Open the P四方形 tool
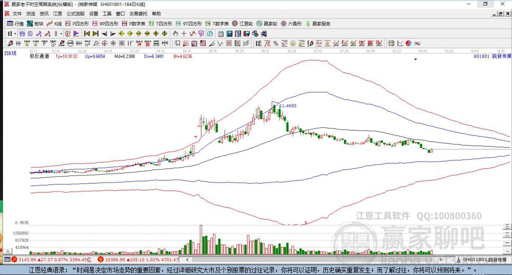The width and height of the screenshot is (512, 275). [77, 23]
